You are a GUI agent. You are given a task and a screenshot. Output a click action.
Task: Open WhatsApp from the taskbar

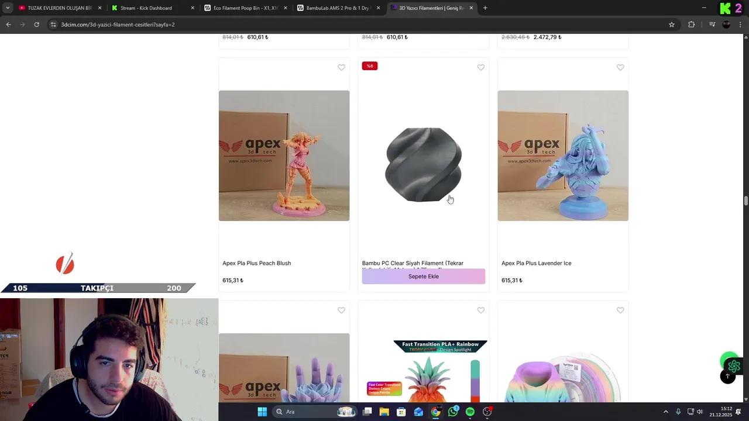[453, 412]
